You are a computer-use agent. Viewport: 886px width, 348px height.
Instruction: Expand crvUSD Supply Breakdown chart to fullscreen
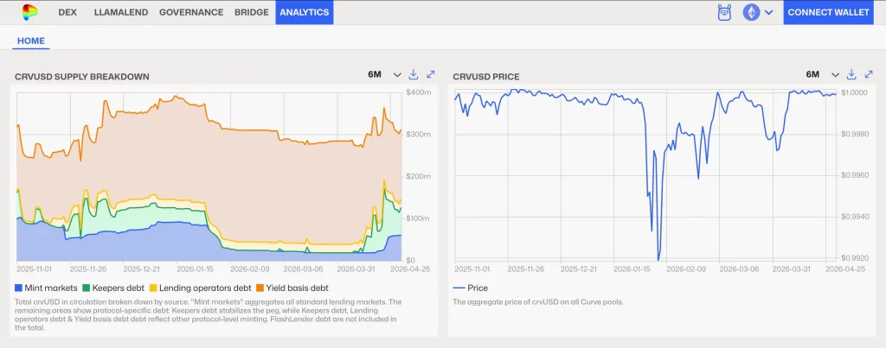pyautogui.click(x=431, y=74)
